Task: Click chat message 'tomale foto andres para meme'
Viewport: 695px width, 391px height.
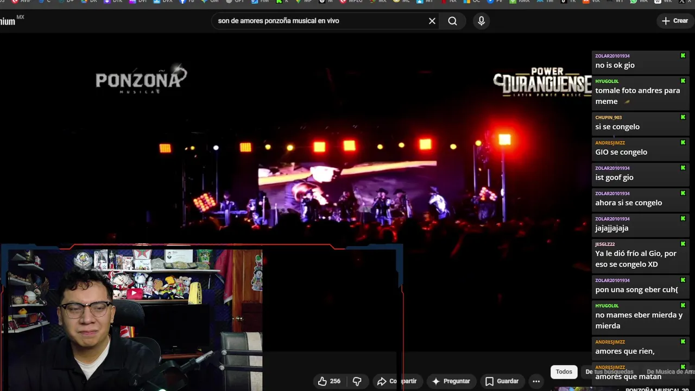Action: pos(637,96)
